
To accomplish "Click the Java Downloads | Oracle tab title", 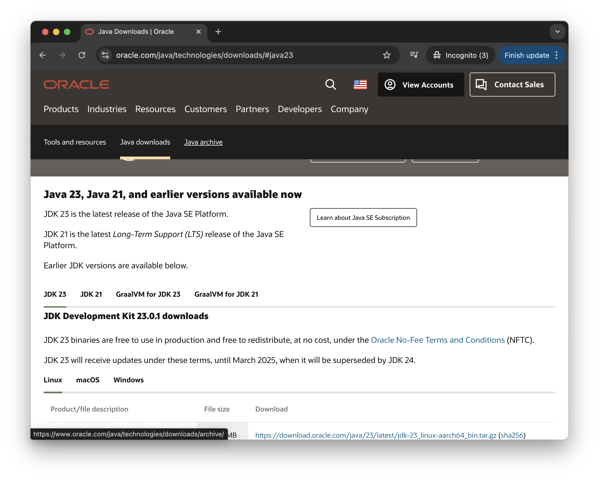I will [136, 32].
